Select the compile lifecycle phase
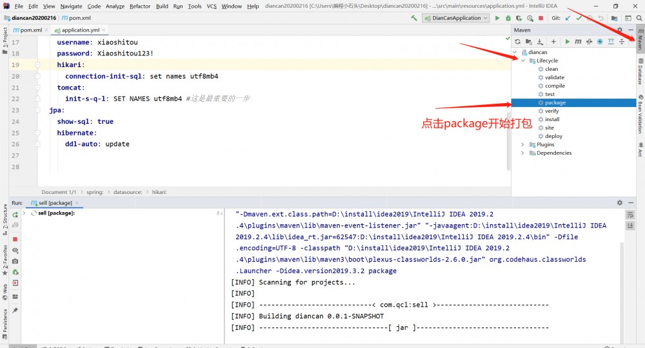The width and height of the screenshot is (645, 348). click(555, 86)
